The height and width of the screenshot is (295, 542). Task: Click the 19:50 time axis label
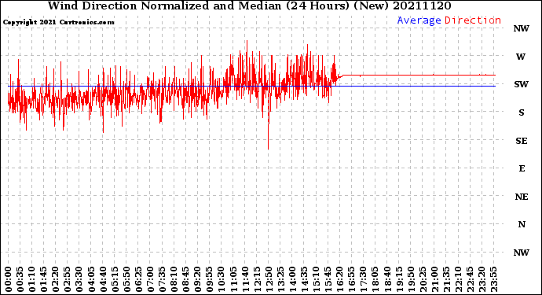pos(411,279)
